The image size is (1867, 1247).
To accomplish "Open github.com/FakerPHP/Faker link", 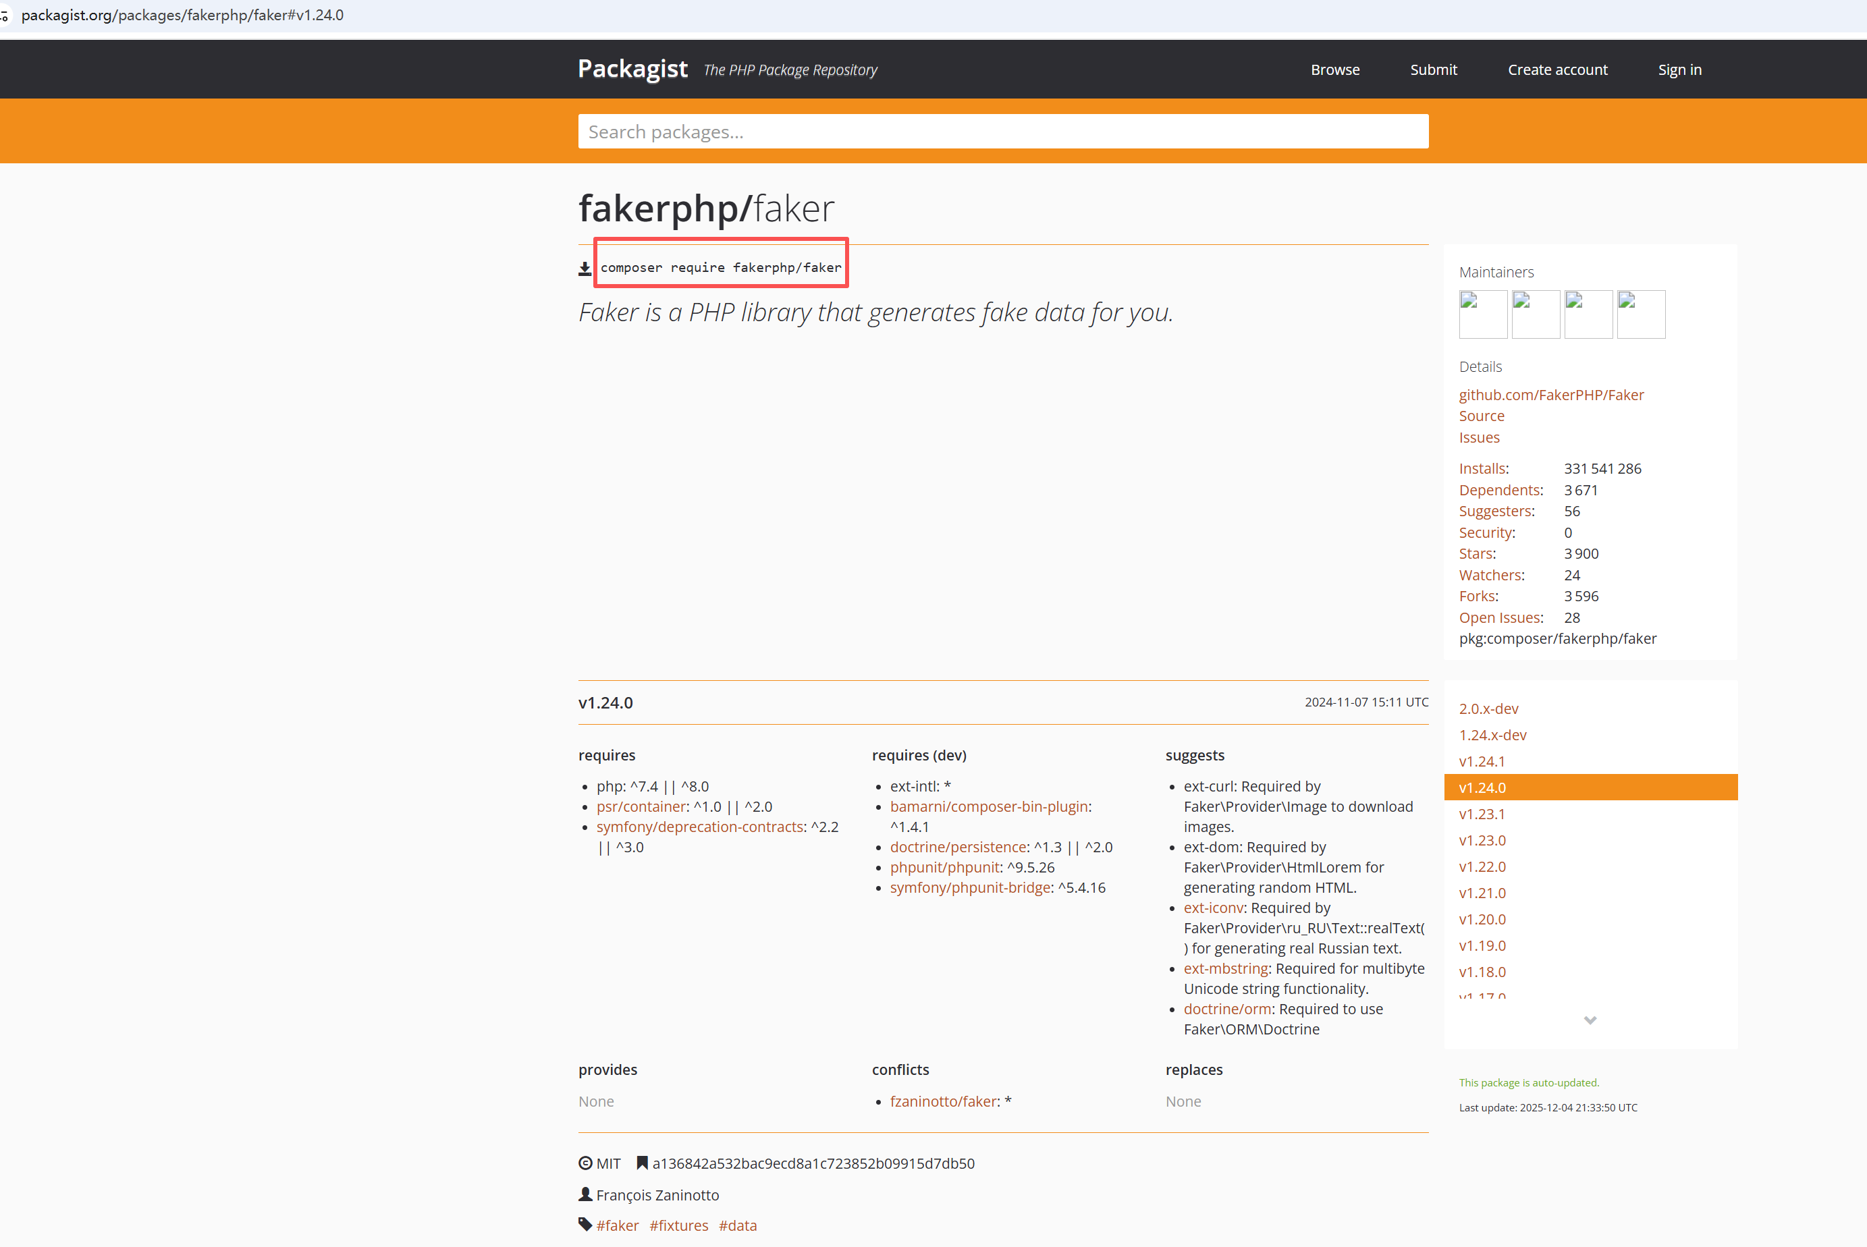I will pos(1550,395).
